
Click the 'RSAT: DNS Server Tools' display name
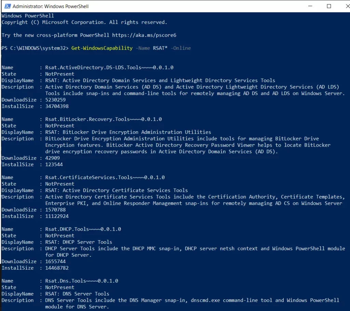77,294
